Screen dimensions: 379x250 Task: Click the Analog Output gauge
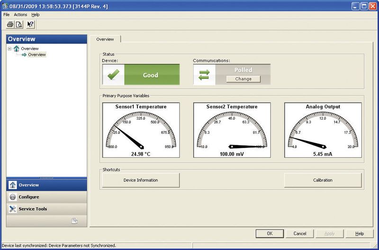click(x=323, y=130)
